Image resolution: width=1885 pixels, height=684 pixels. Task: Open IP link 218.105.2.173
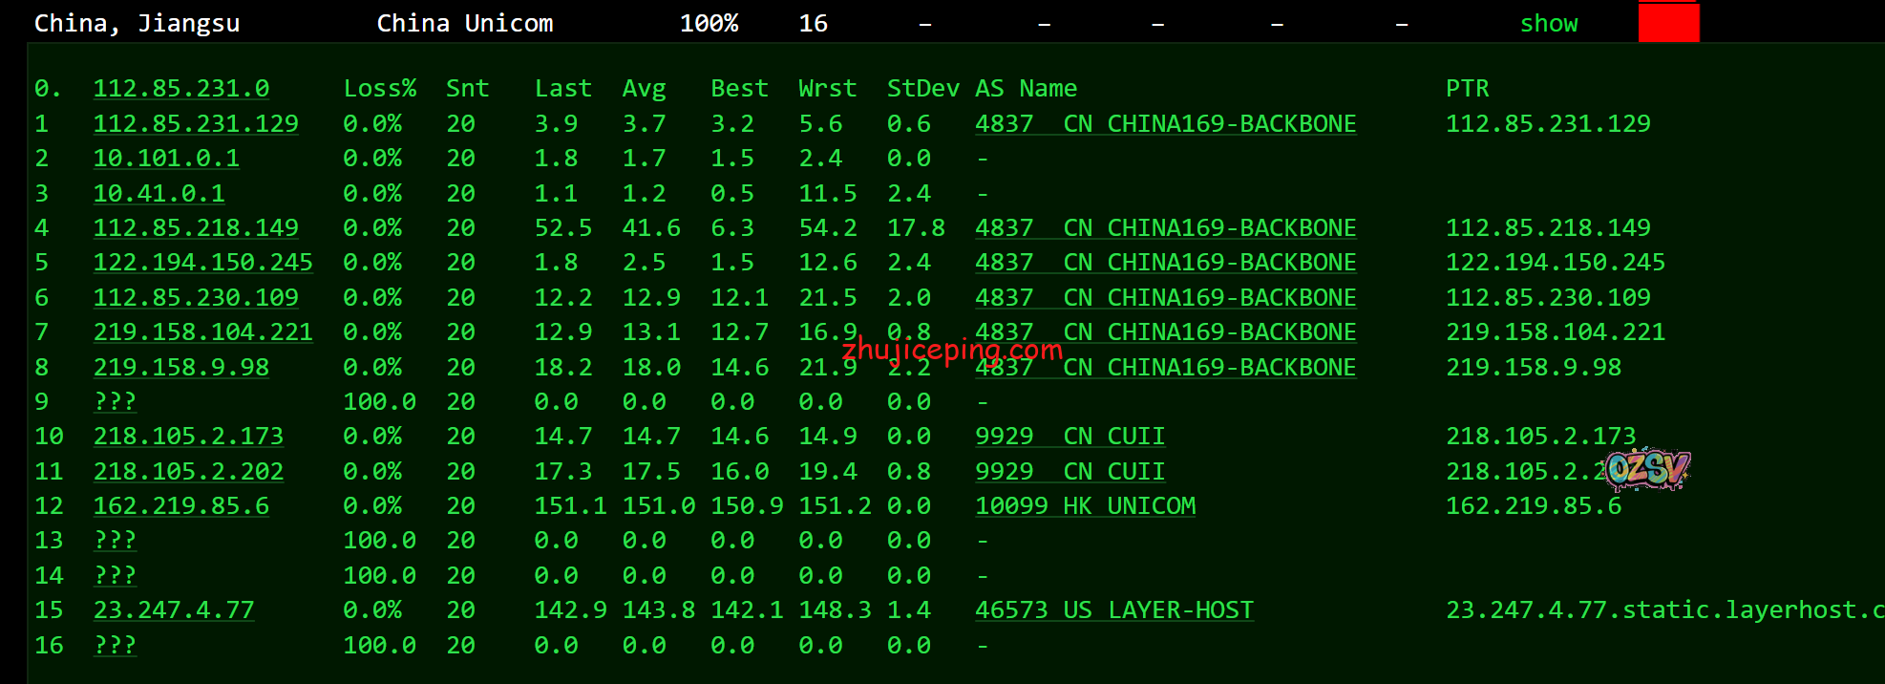pyautogui.click(x=188, y=437)
